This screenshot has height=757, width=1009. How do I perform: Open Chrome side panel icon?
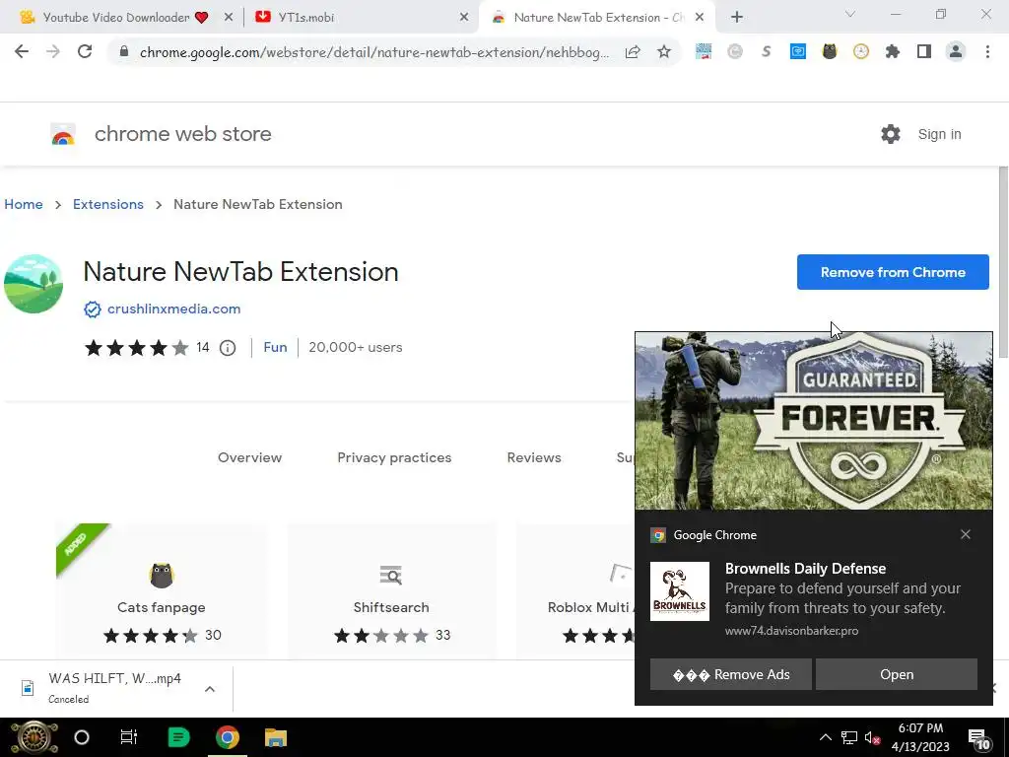click(x=924, y=52)
